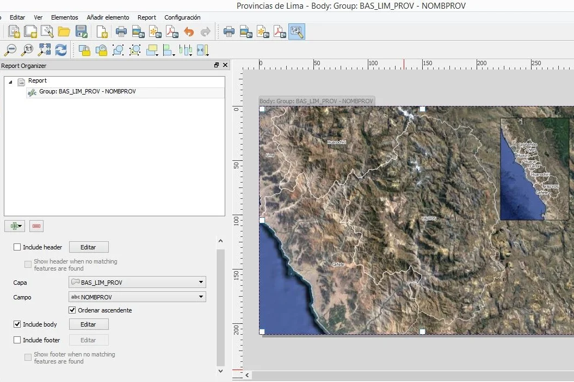Open the Layout Manager wrench icon
Image resolution: width=574 pixels, height=382 pixels.
pos(47,32)
